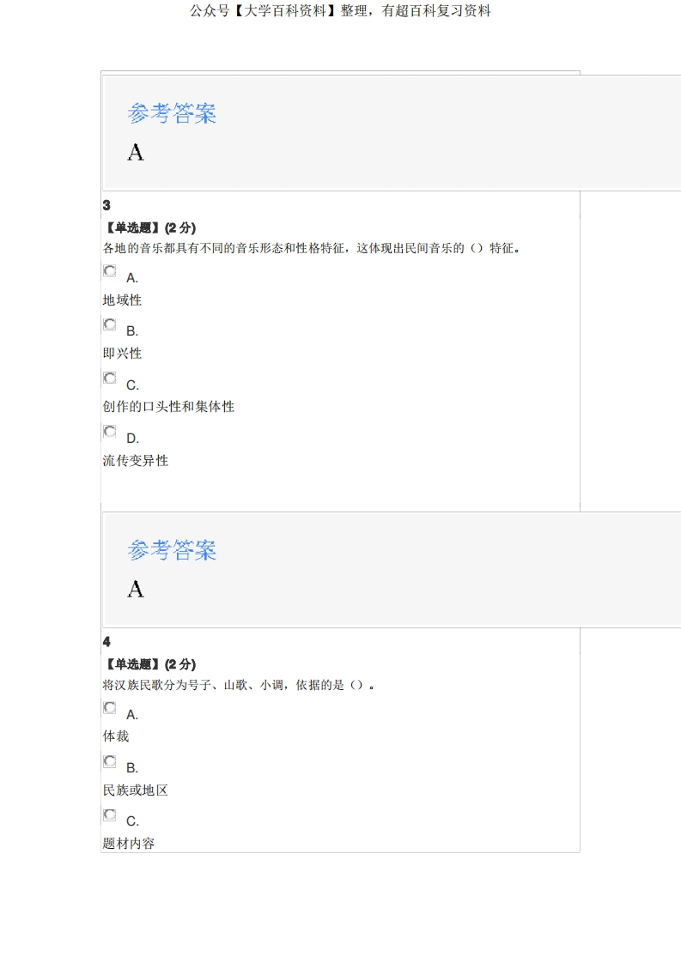The width and height of the screenshot is (681, 963).
Task: Click the option text 题材内容
Action: click(x=129, y=844)
